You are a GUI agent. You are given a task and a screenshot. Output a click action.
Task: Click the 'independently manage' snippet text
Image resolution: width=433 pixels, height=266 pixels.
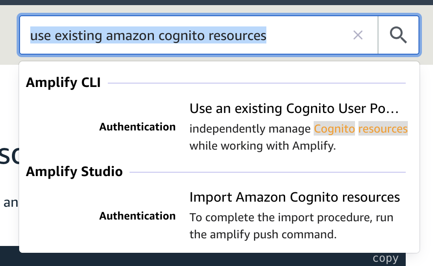click(250, 129)
